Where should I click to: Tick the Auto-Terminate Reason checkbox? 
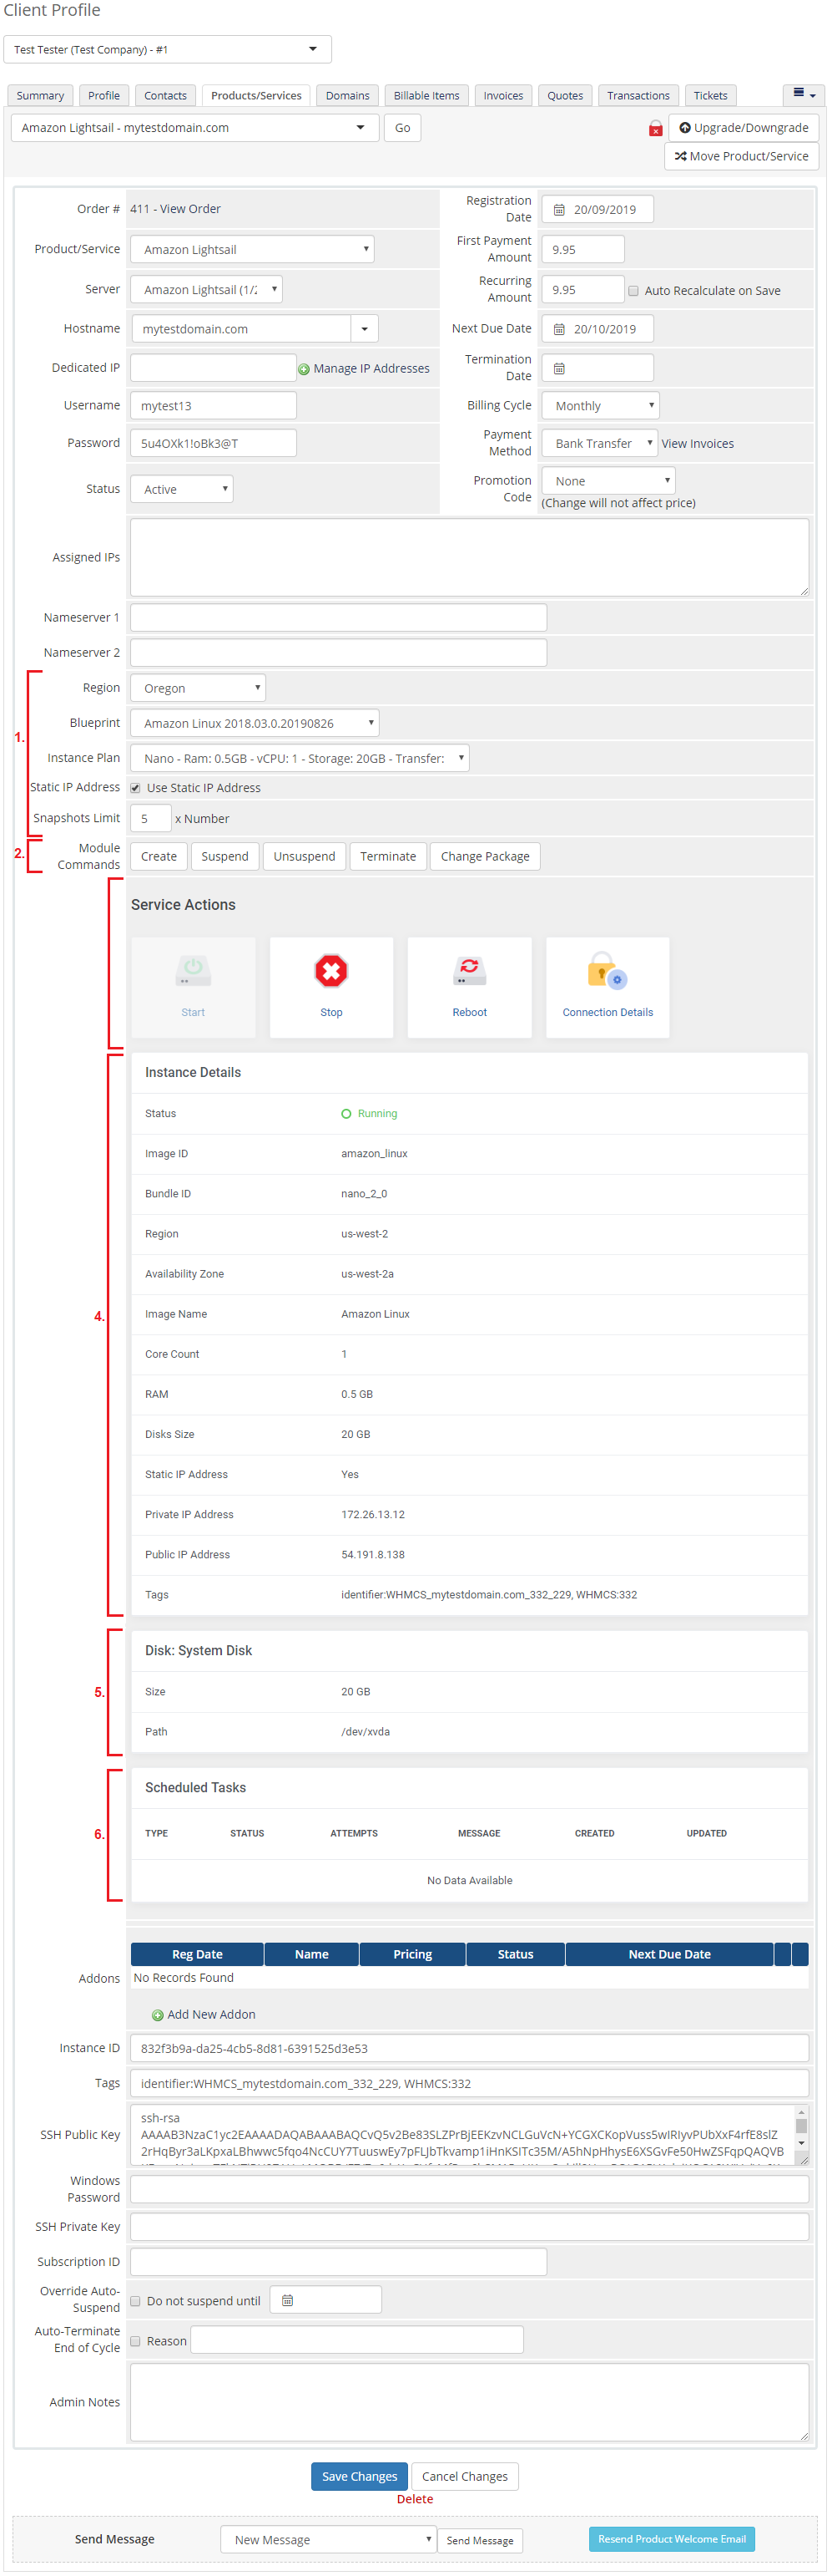[136, 2341]
